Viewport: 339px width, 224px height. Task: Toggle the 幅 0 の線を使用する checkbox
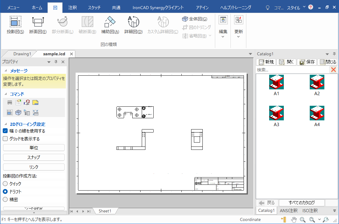(5, 131)
